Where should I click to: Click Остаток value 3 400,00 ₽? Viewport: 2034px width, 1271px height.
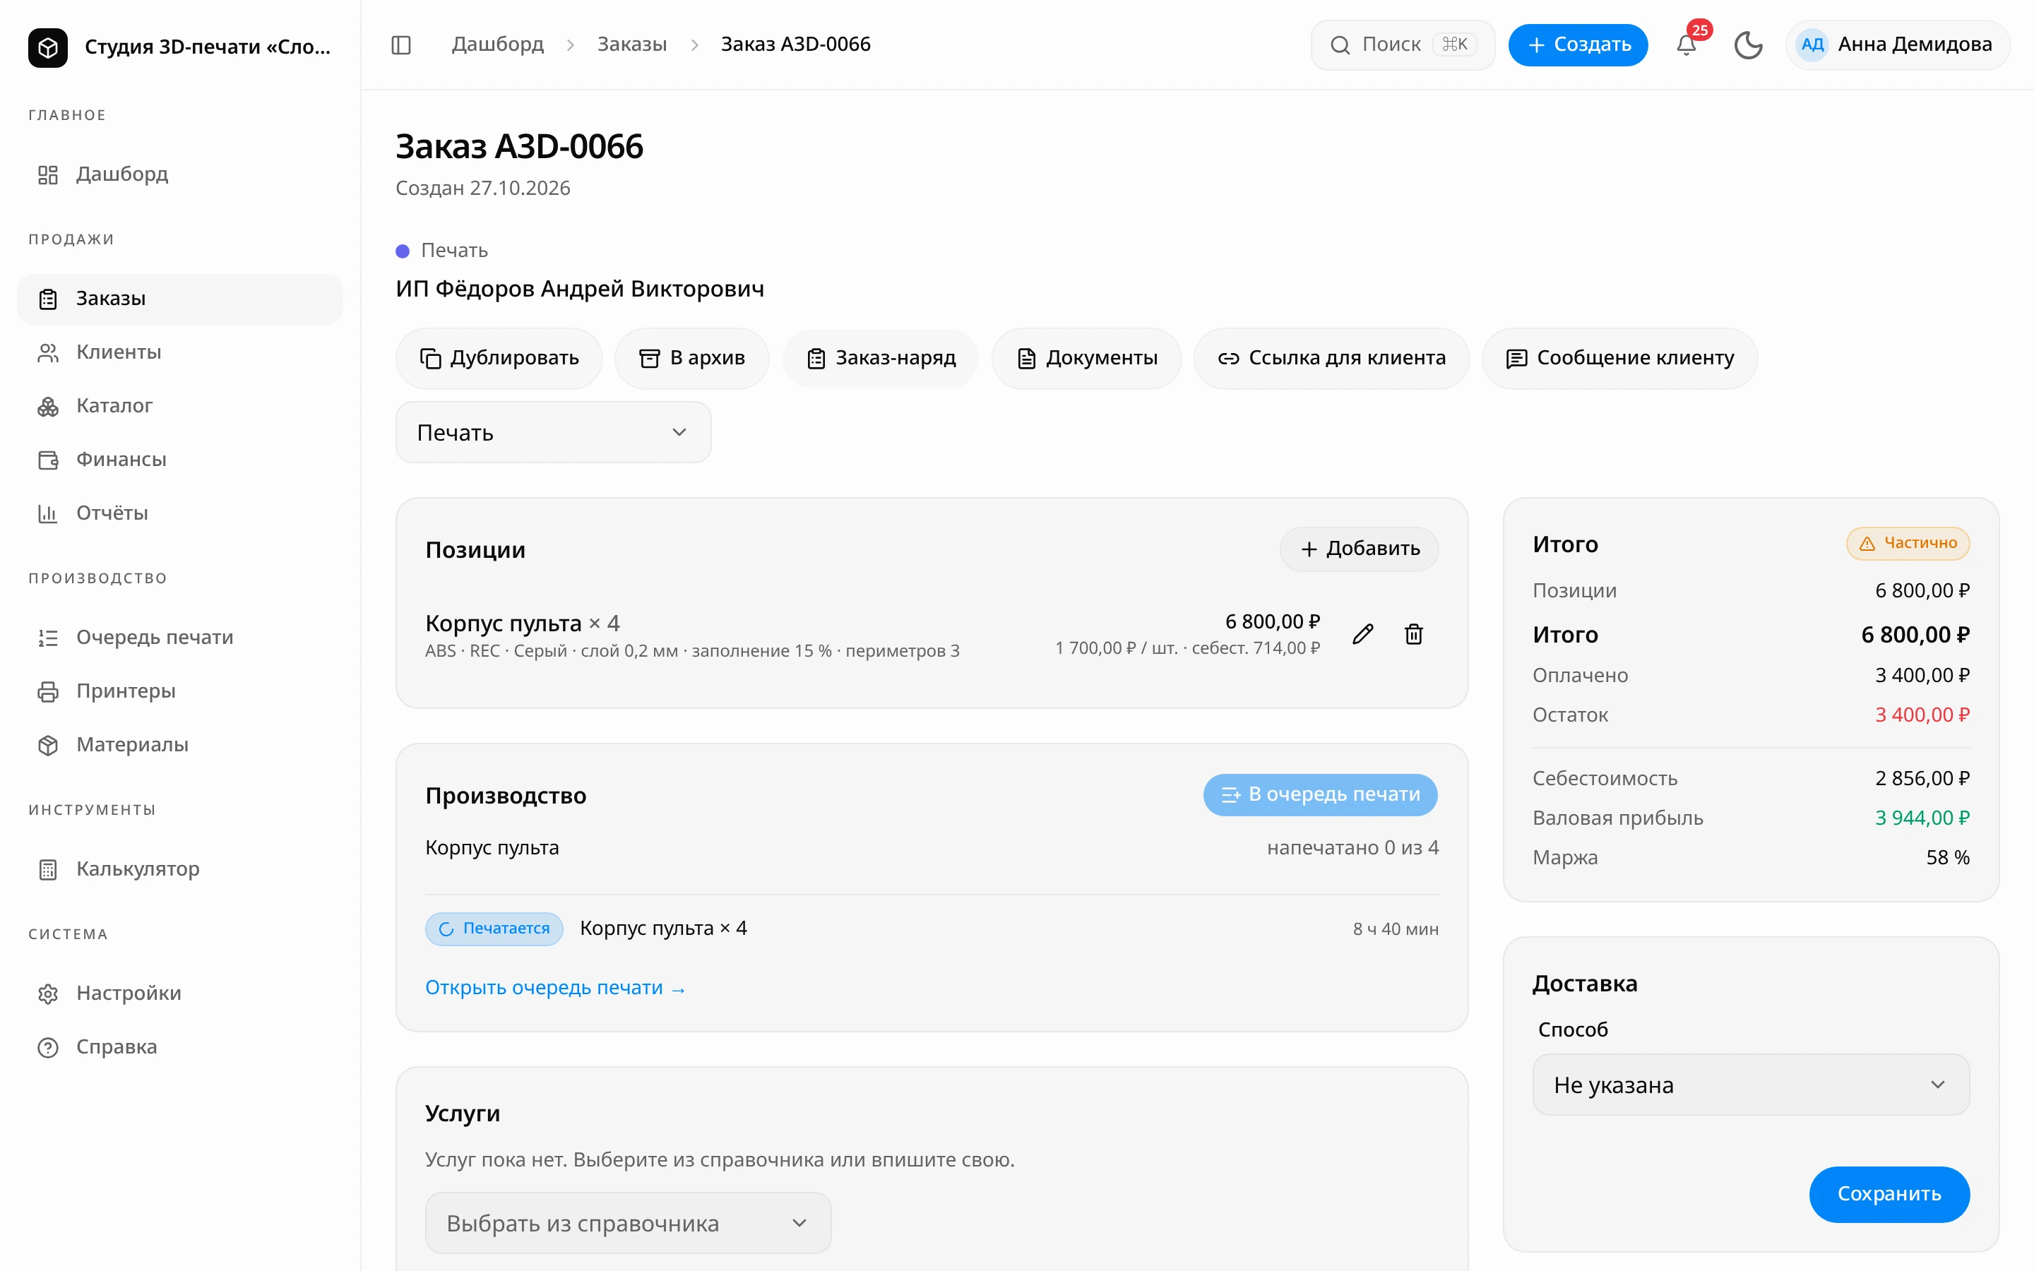[1922, 715]
